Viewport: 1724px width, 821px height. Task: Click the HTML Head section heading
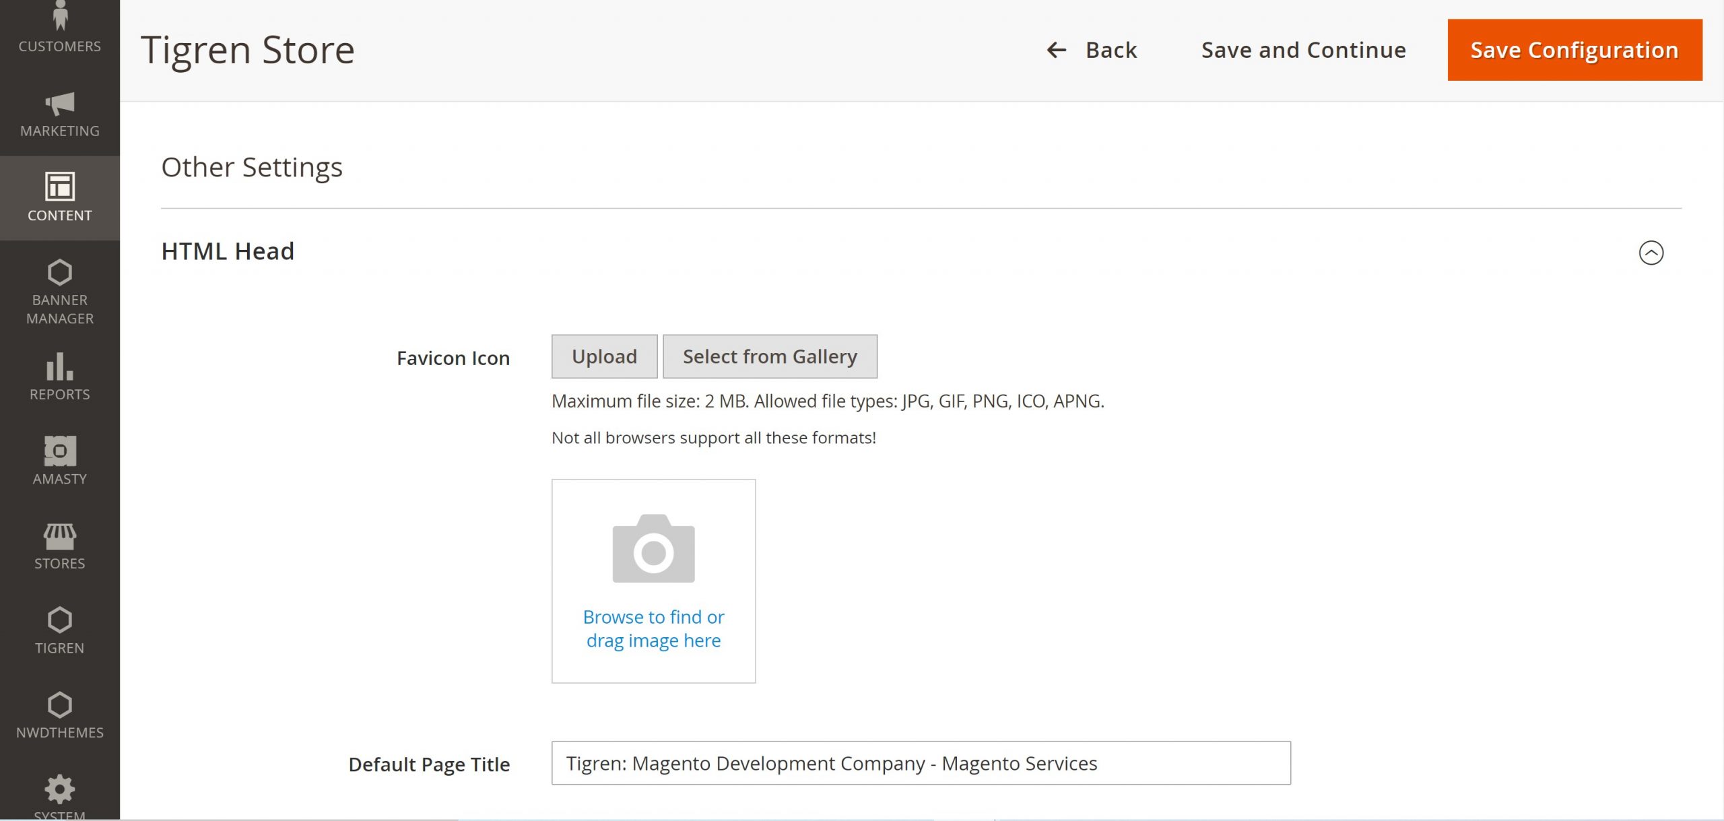[x=228, y=251]
